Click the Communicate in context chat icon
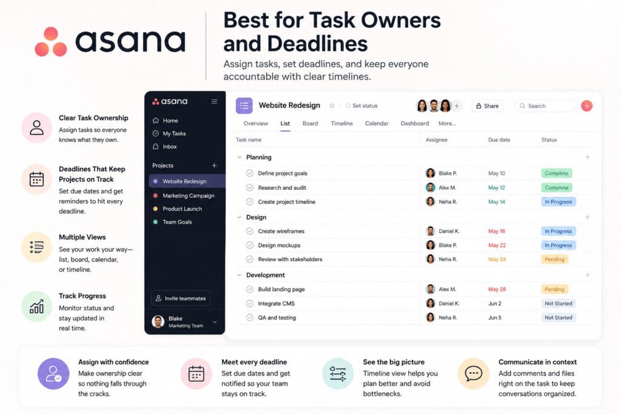This screenshot has width=621, height=414. pyautogui.click(x=473, y=373)
